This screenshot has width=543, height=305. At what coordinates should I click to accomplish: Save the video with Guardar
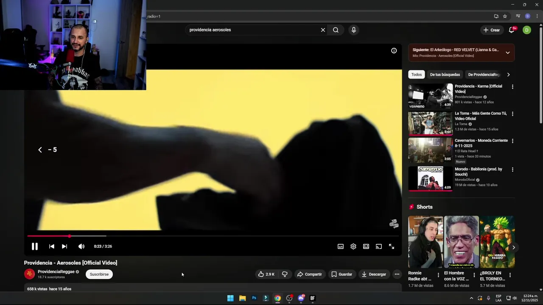(x=342, y=274)
